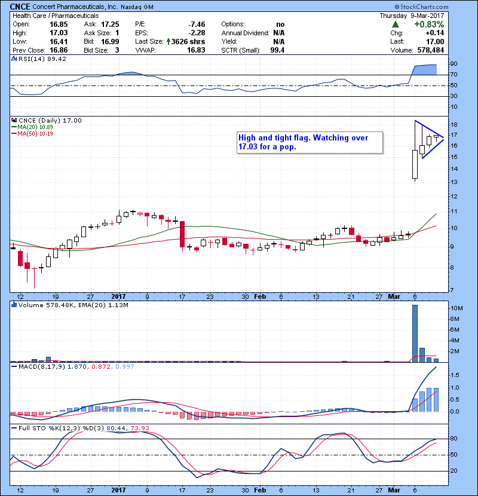Click the VWAP value 16.83

[x=196, y=50]
